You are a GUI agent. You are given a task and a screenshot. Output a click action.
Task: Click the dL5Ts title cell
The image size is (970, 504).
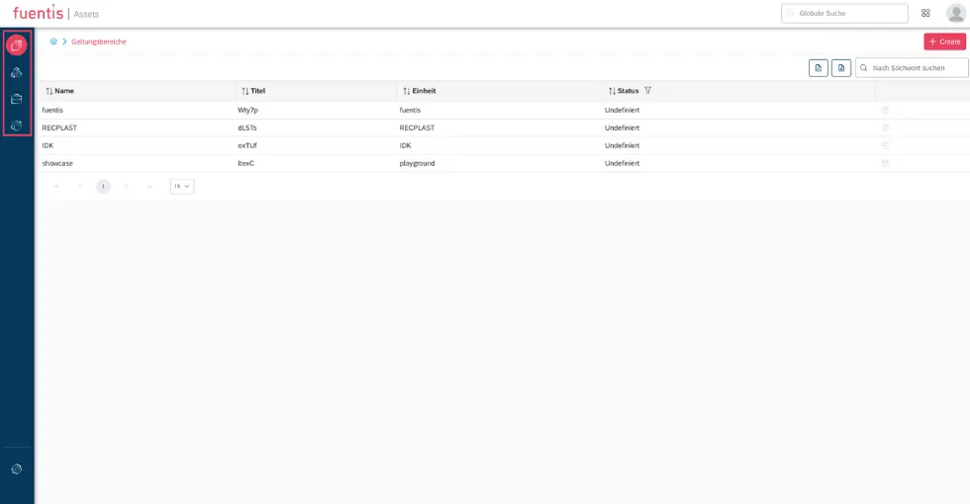click(x=246, y=127)
